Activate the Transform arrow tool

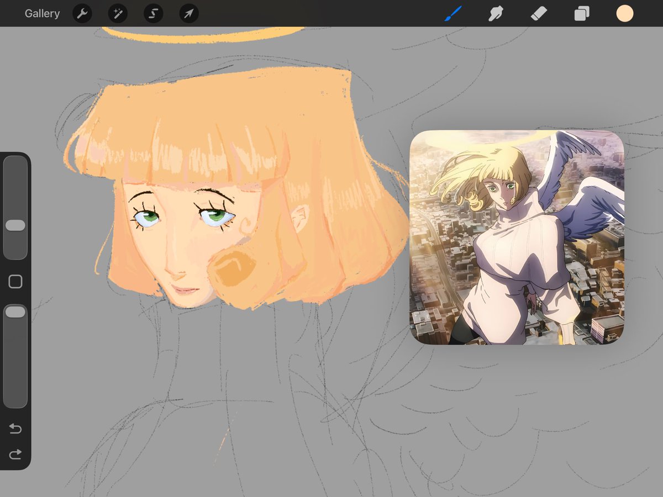[189, 13]
